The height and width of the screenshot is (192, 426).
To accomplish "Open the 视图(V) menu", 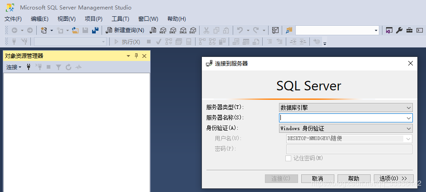I will pyautogui.click(x=67, y=19).
